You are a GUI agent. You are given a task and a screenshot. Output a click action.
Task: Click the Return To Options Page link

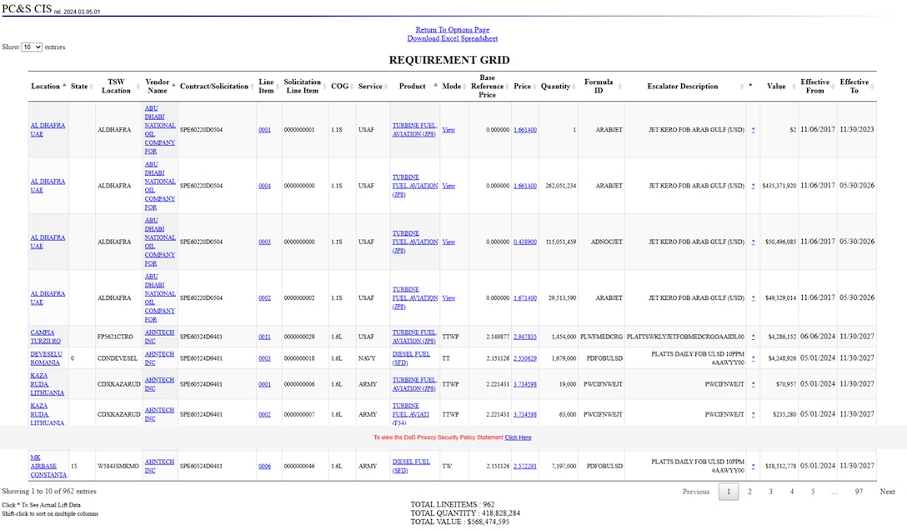point(452,29)
